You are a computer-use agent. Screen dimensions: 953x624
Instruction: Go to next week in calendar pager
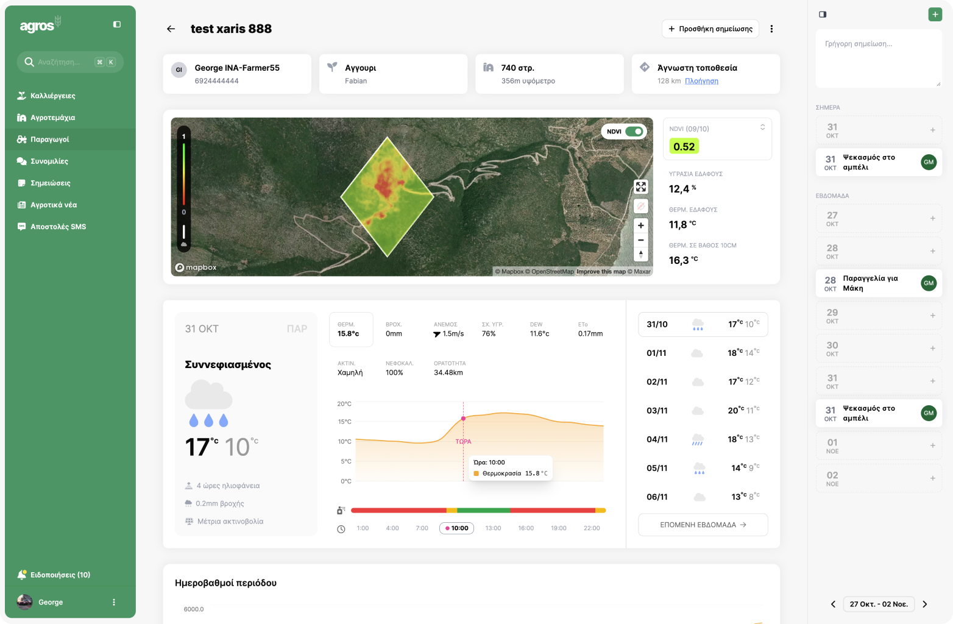[x=924, y=604]
